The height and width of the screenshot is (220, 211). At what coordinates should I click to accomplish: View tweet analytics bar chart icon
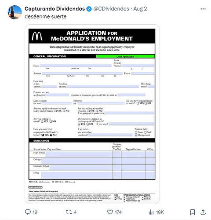point(151,212)
